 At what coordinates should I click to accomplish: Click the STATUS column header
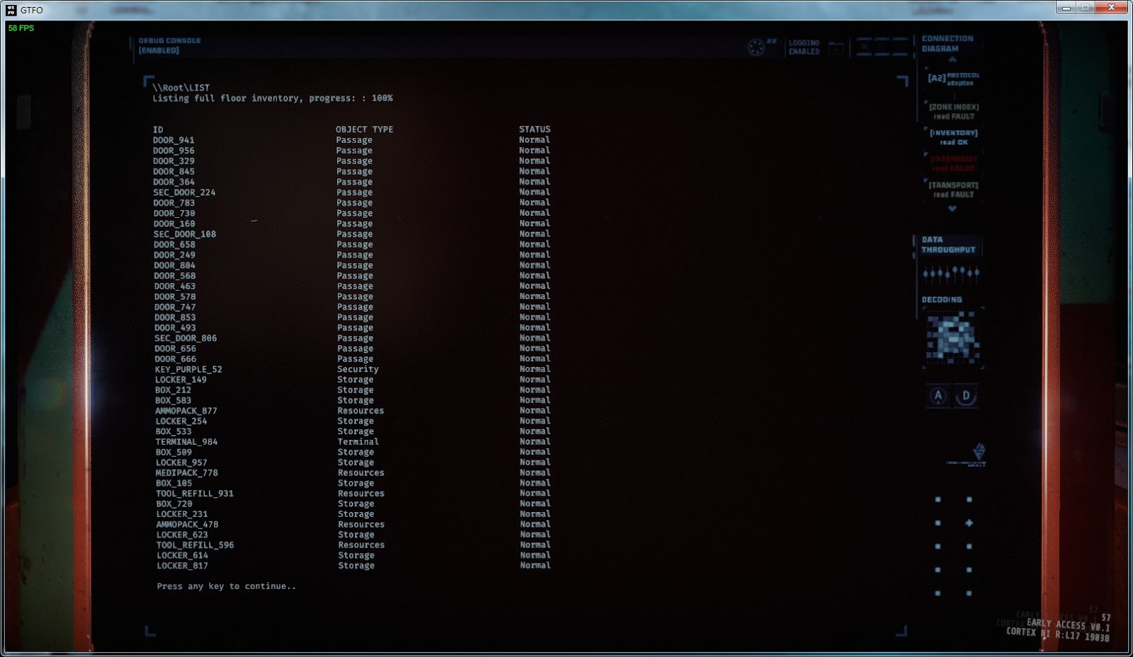point(535,129)
